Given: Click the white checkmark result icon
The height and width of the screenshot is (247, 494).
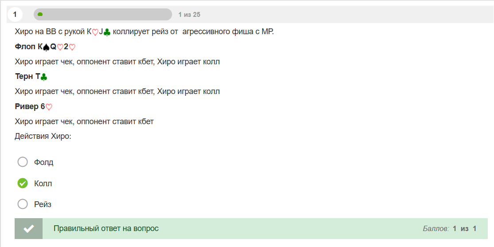Looking at the screenshot, I should (29, 228).
